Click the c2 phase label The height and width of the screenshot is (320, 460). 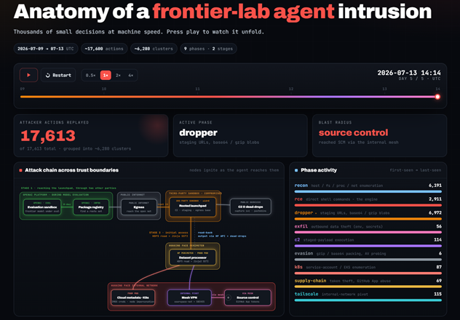297,240
